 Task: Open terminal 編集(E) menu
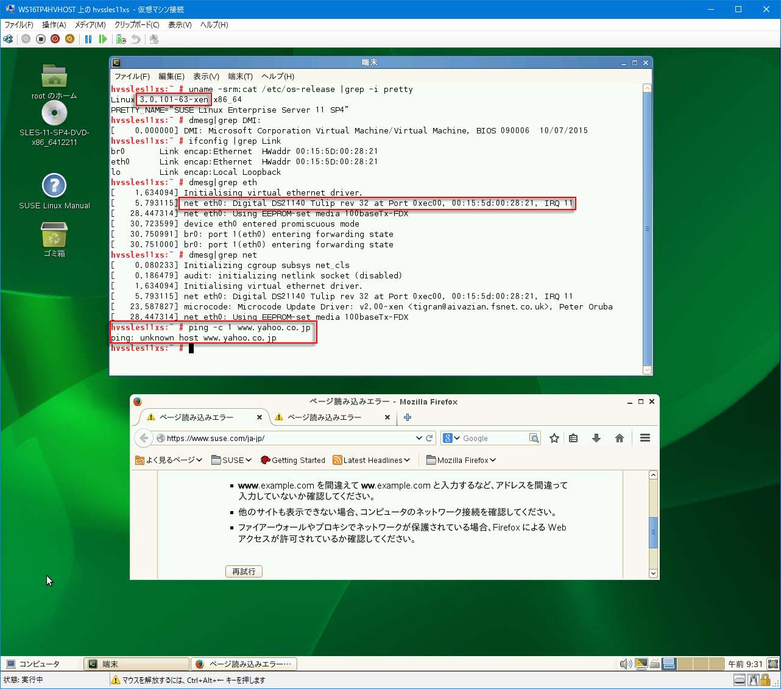(x=171, y=76)
